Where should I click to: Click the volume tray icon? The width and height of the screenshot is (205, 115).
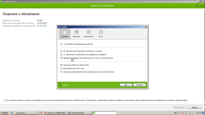(193, 113)
